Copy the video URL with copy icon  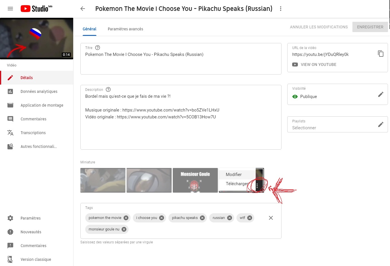(381, 54)
